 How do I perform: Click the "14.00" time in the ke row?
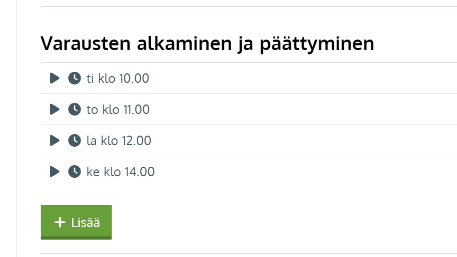point(140,172)
